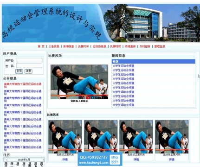Focus the 密码 password field

point(29,66)
